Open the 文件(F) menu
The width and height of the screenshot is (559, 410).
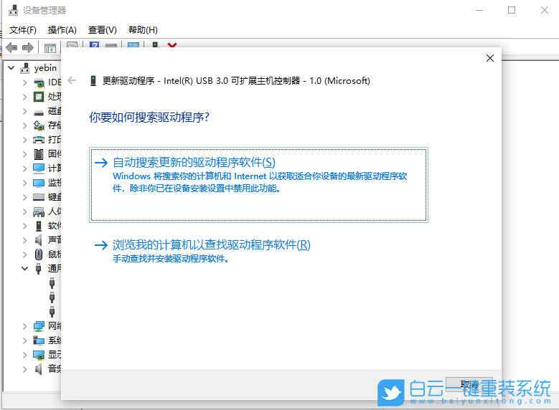click(x=23, y=30)
